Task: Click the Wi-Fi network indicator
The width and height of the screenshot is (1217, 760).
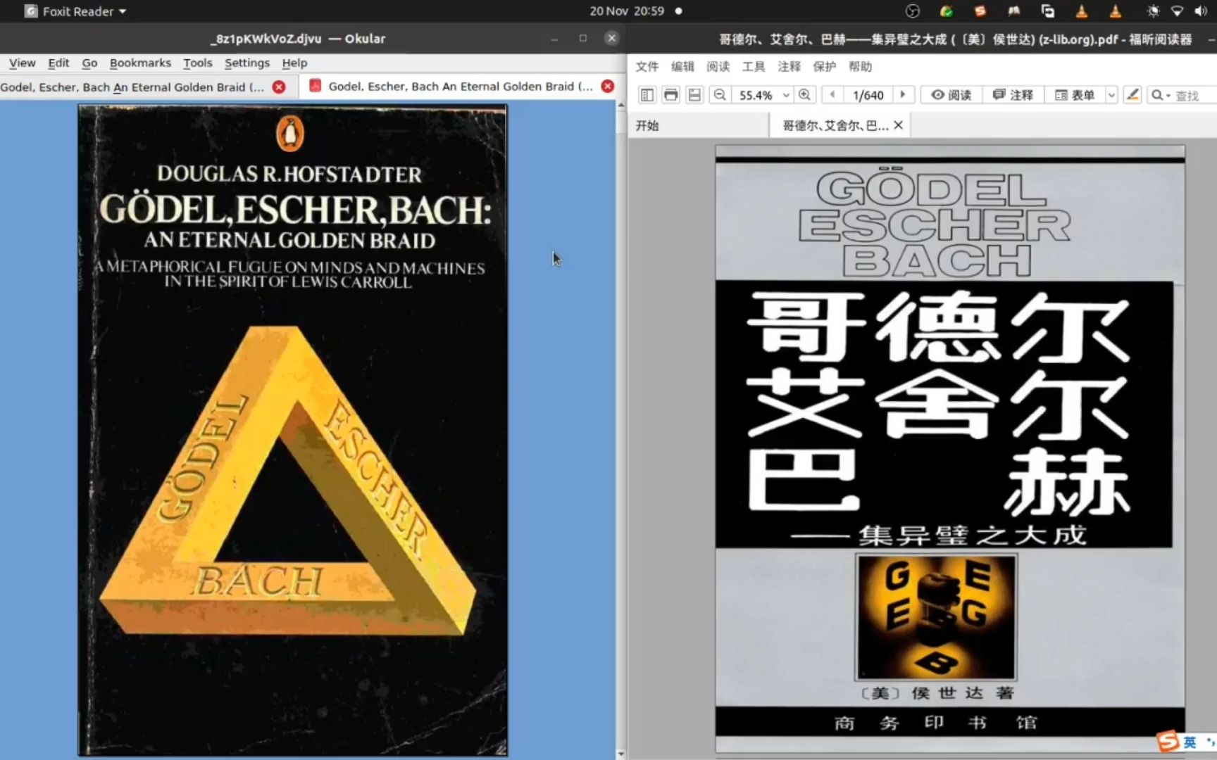Action: (x=1177, y=11)
